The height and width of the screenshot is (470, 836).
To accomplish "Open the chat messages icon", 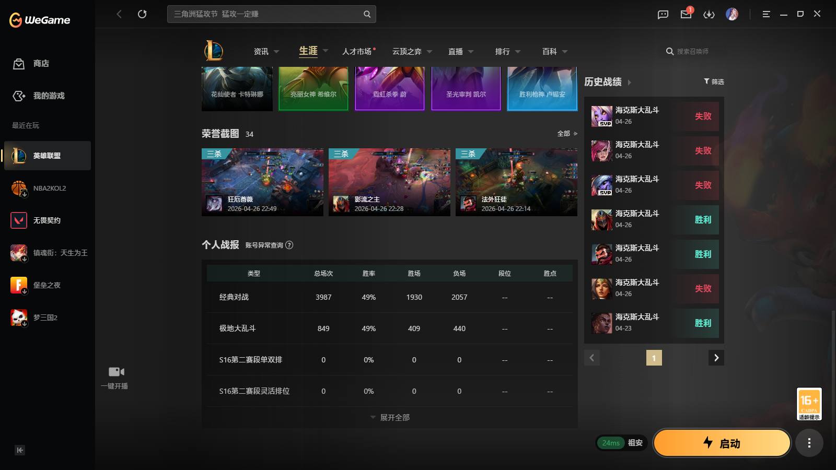I will [x=663, y=15].
